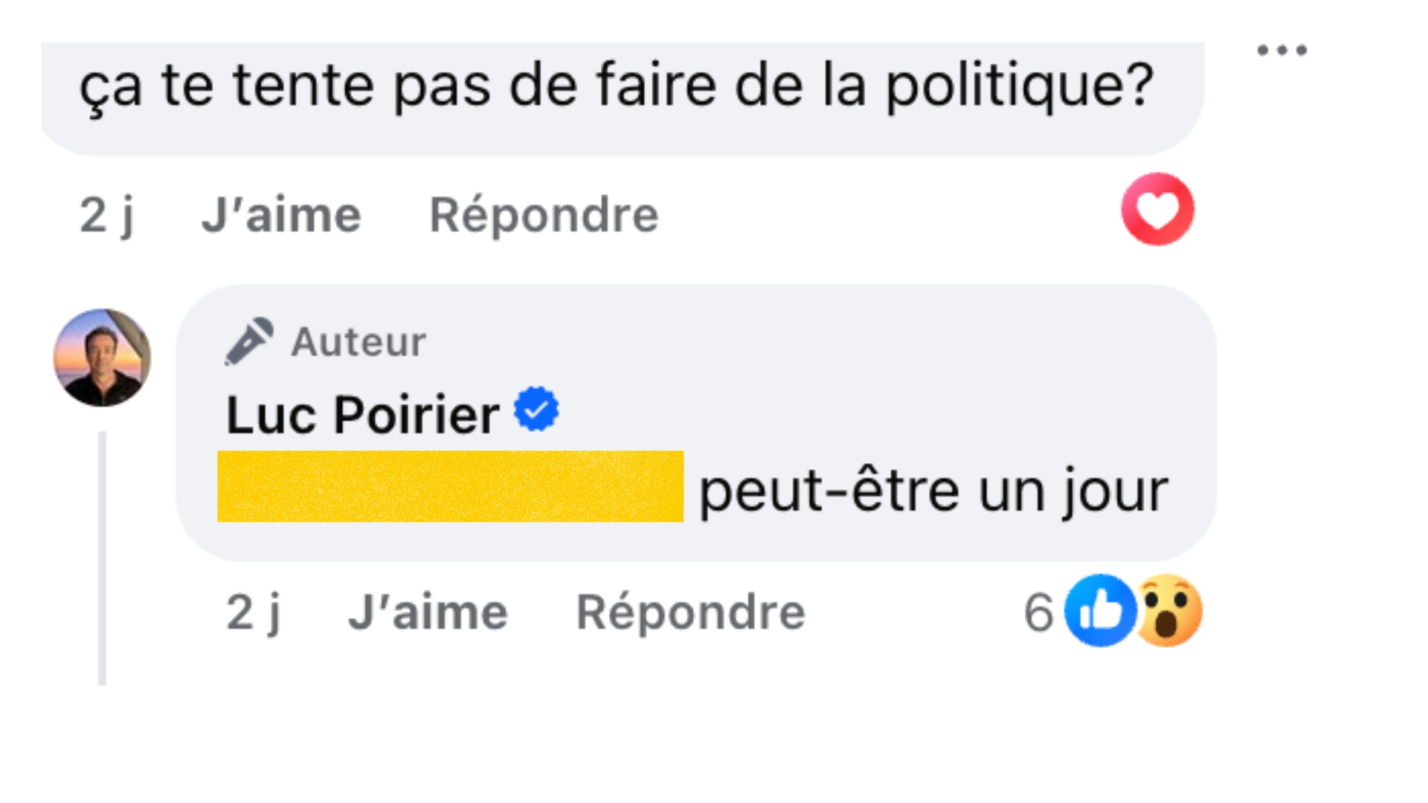Like Luc Poirier's reply with J'aime
Image resolution: width=1428 pixels, height=803 pixels.
click(x=428, y=613)
